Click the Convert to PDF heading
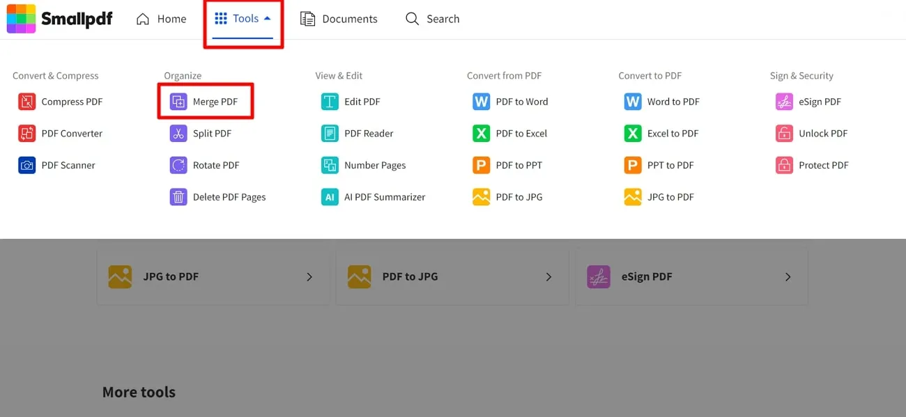The image size is (906, 417). [650, 76]
